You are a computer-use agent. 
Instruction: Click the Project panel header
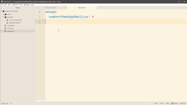point(18,8)
